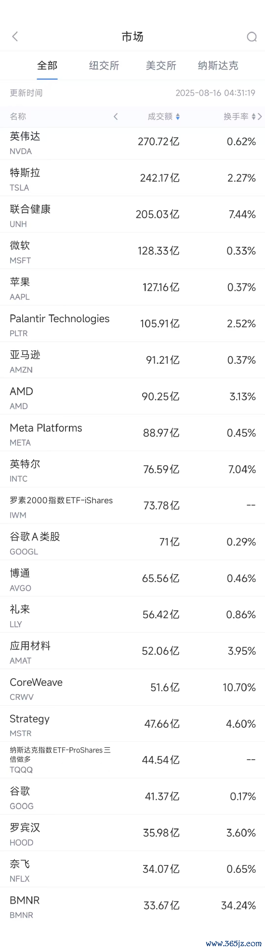Image resolution: width=265 pixels, height=951 pixels.
Task: Select the 联合健康 UNH entry
Action: tap(132, 214)
